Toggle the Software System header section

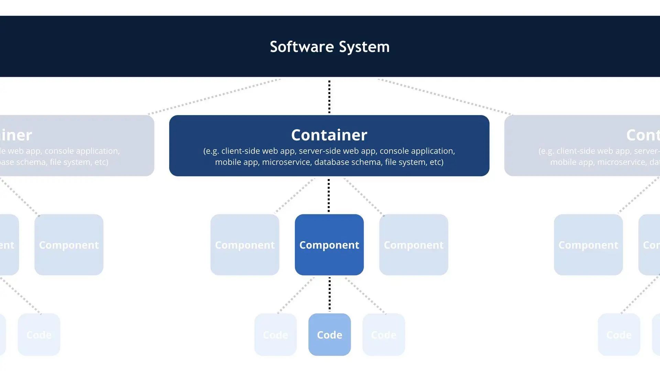pyautogui.click(x=330, y=46)
